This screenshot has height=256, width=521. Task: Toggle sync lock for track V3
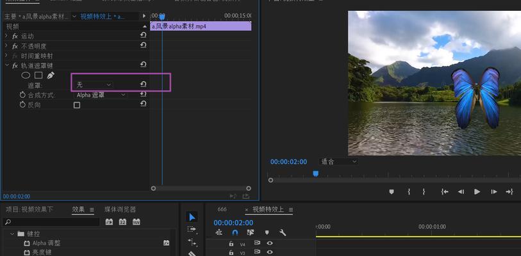click(257, 252)
